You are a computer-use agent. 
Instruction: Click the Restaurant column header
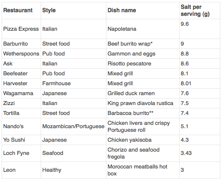tap(21, 11)
